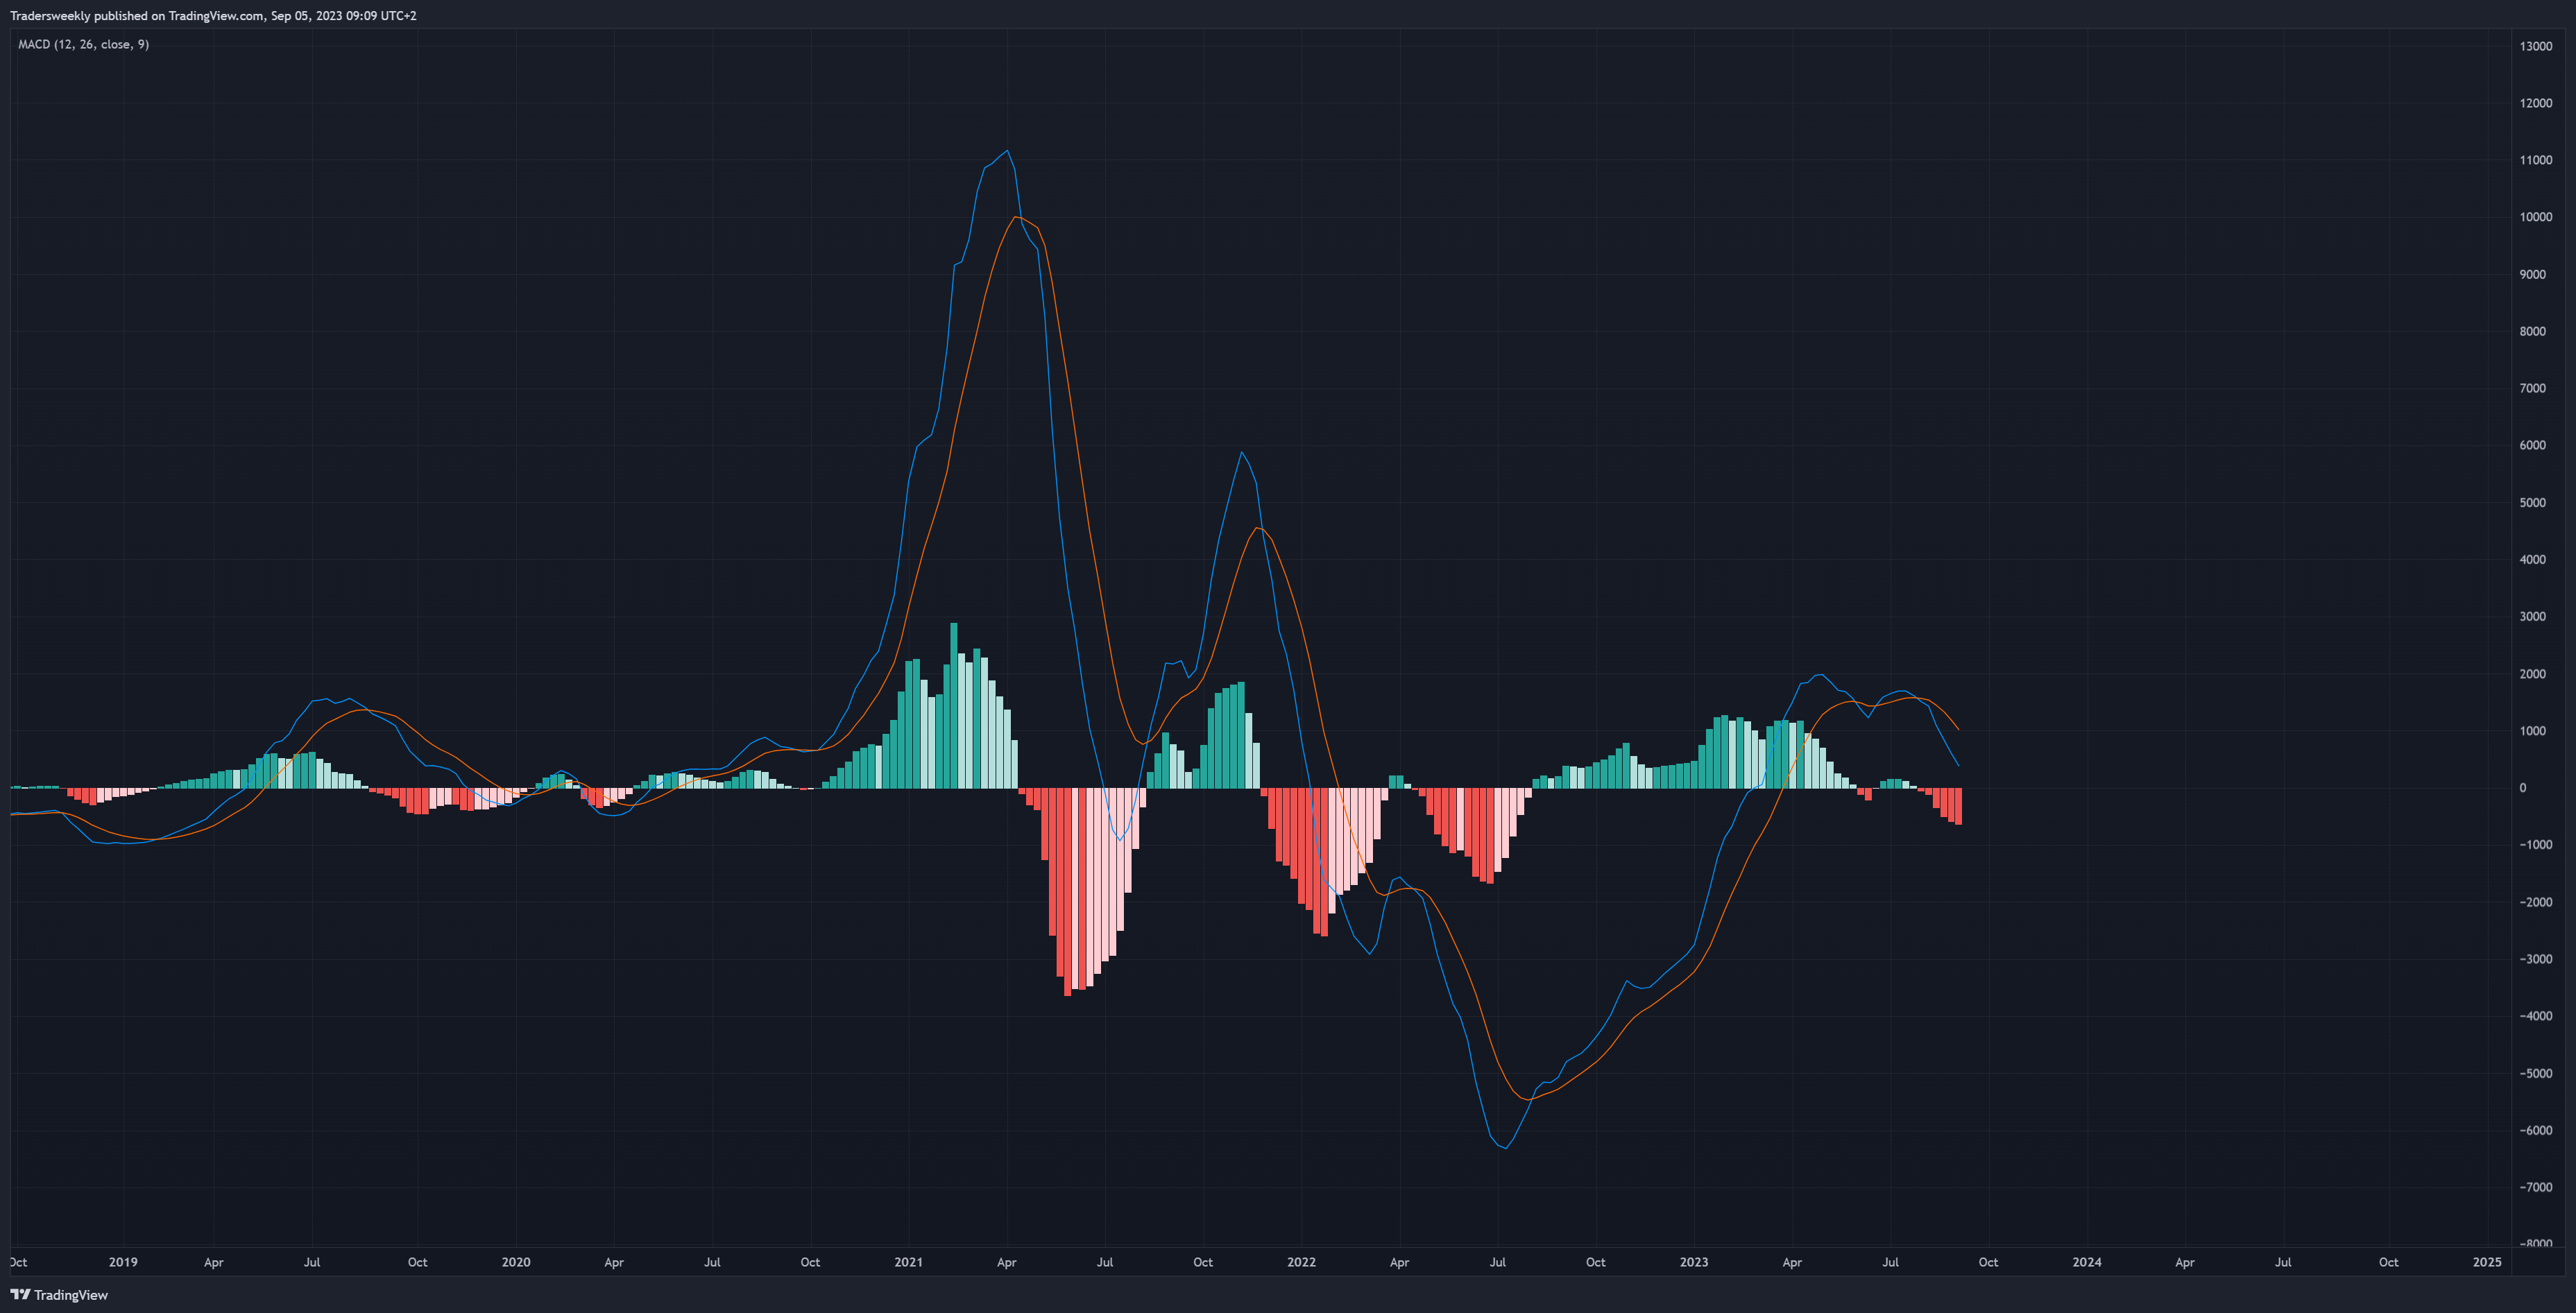2576x1313 pixels.
Task: Click the Oct label between 2023 and 2024
Action: coord(1988,1262)
